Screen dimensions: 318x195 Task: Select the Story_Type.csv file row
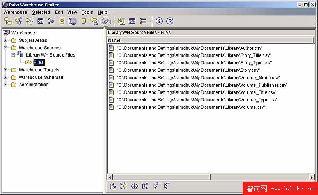click(190, 63)
